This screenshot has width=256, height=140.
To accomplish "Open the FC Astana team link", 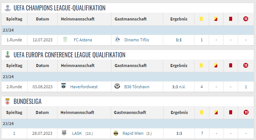I will (83, 40).
